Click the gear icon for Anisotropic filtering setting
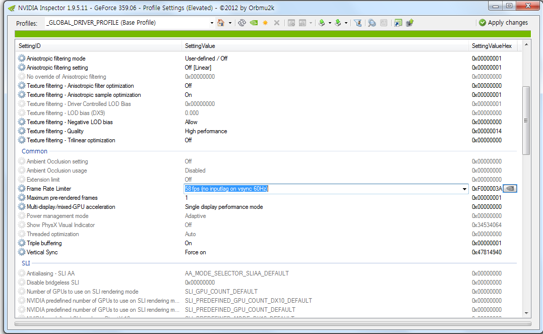Screen dimensions: 543x334 point(22,67)
